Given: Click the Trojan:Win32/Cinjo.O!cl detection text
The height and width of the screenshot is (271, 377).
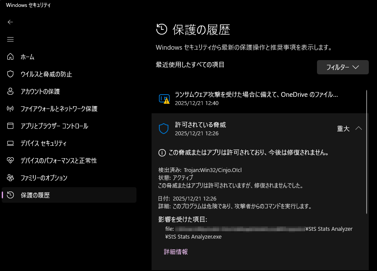Looking at the screenshot, I should (x=213, y=170).
